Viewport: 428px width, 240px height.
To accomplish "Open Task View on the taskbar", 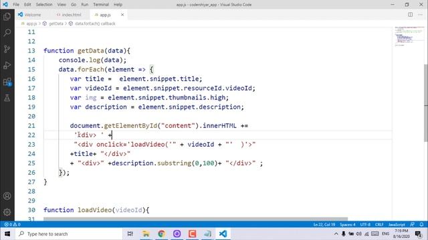I will [x=130, y=234].
